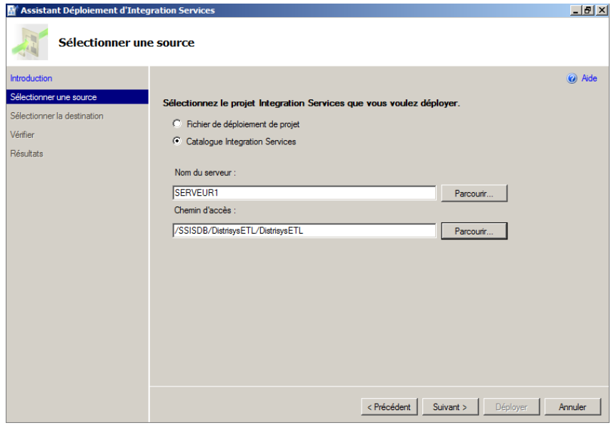Cancel the wizard with Annuler
Viewport: 611px width, 428px height.
[x=572, y=407]
